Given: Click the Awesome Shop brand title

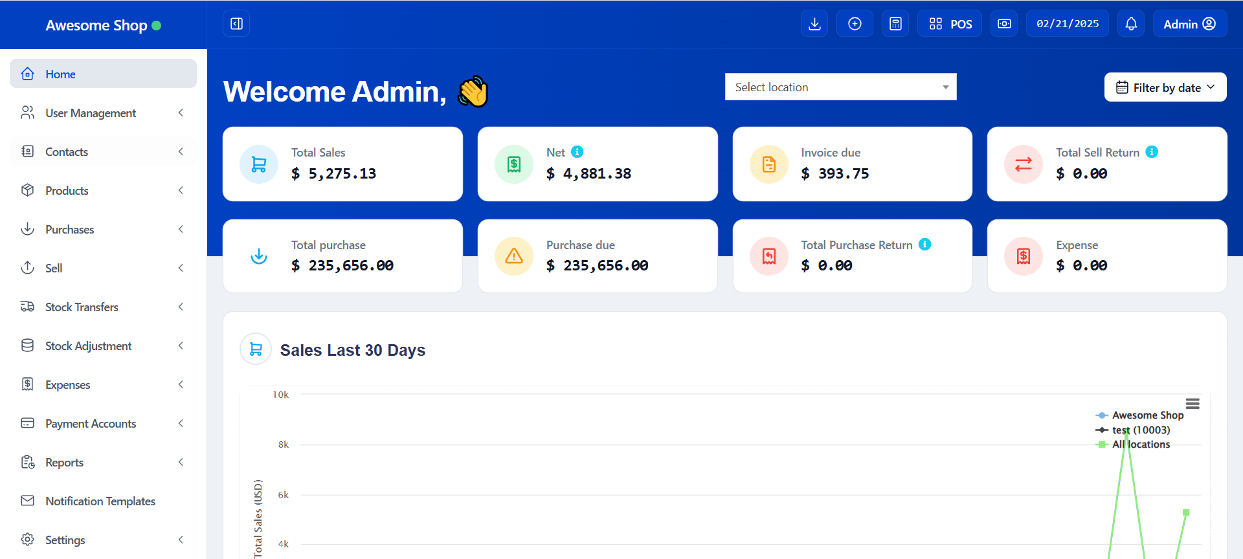Looking at the screenshot, I should 96,25.
